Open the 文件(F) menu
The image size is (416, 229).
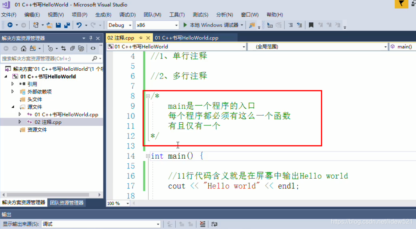tap(9, 15)
